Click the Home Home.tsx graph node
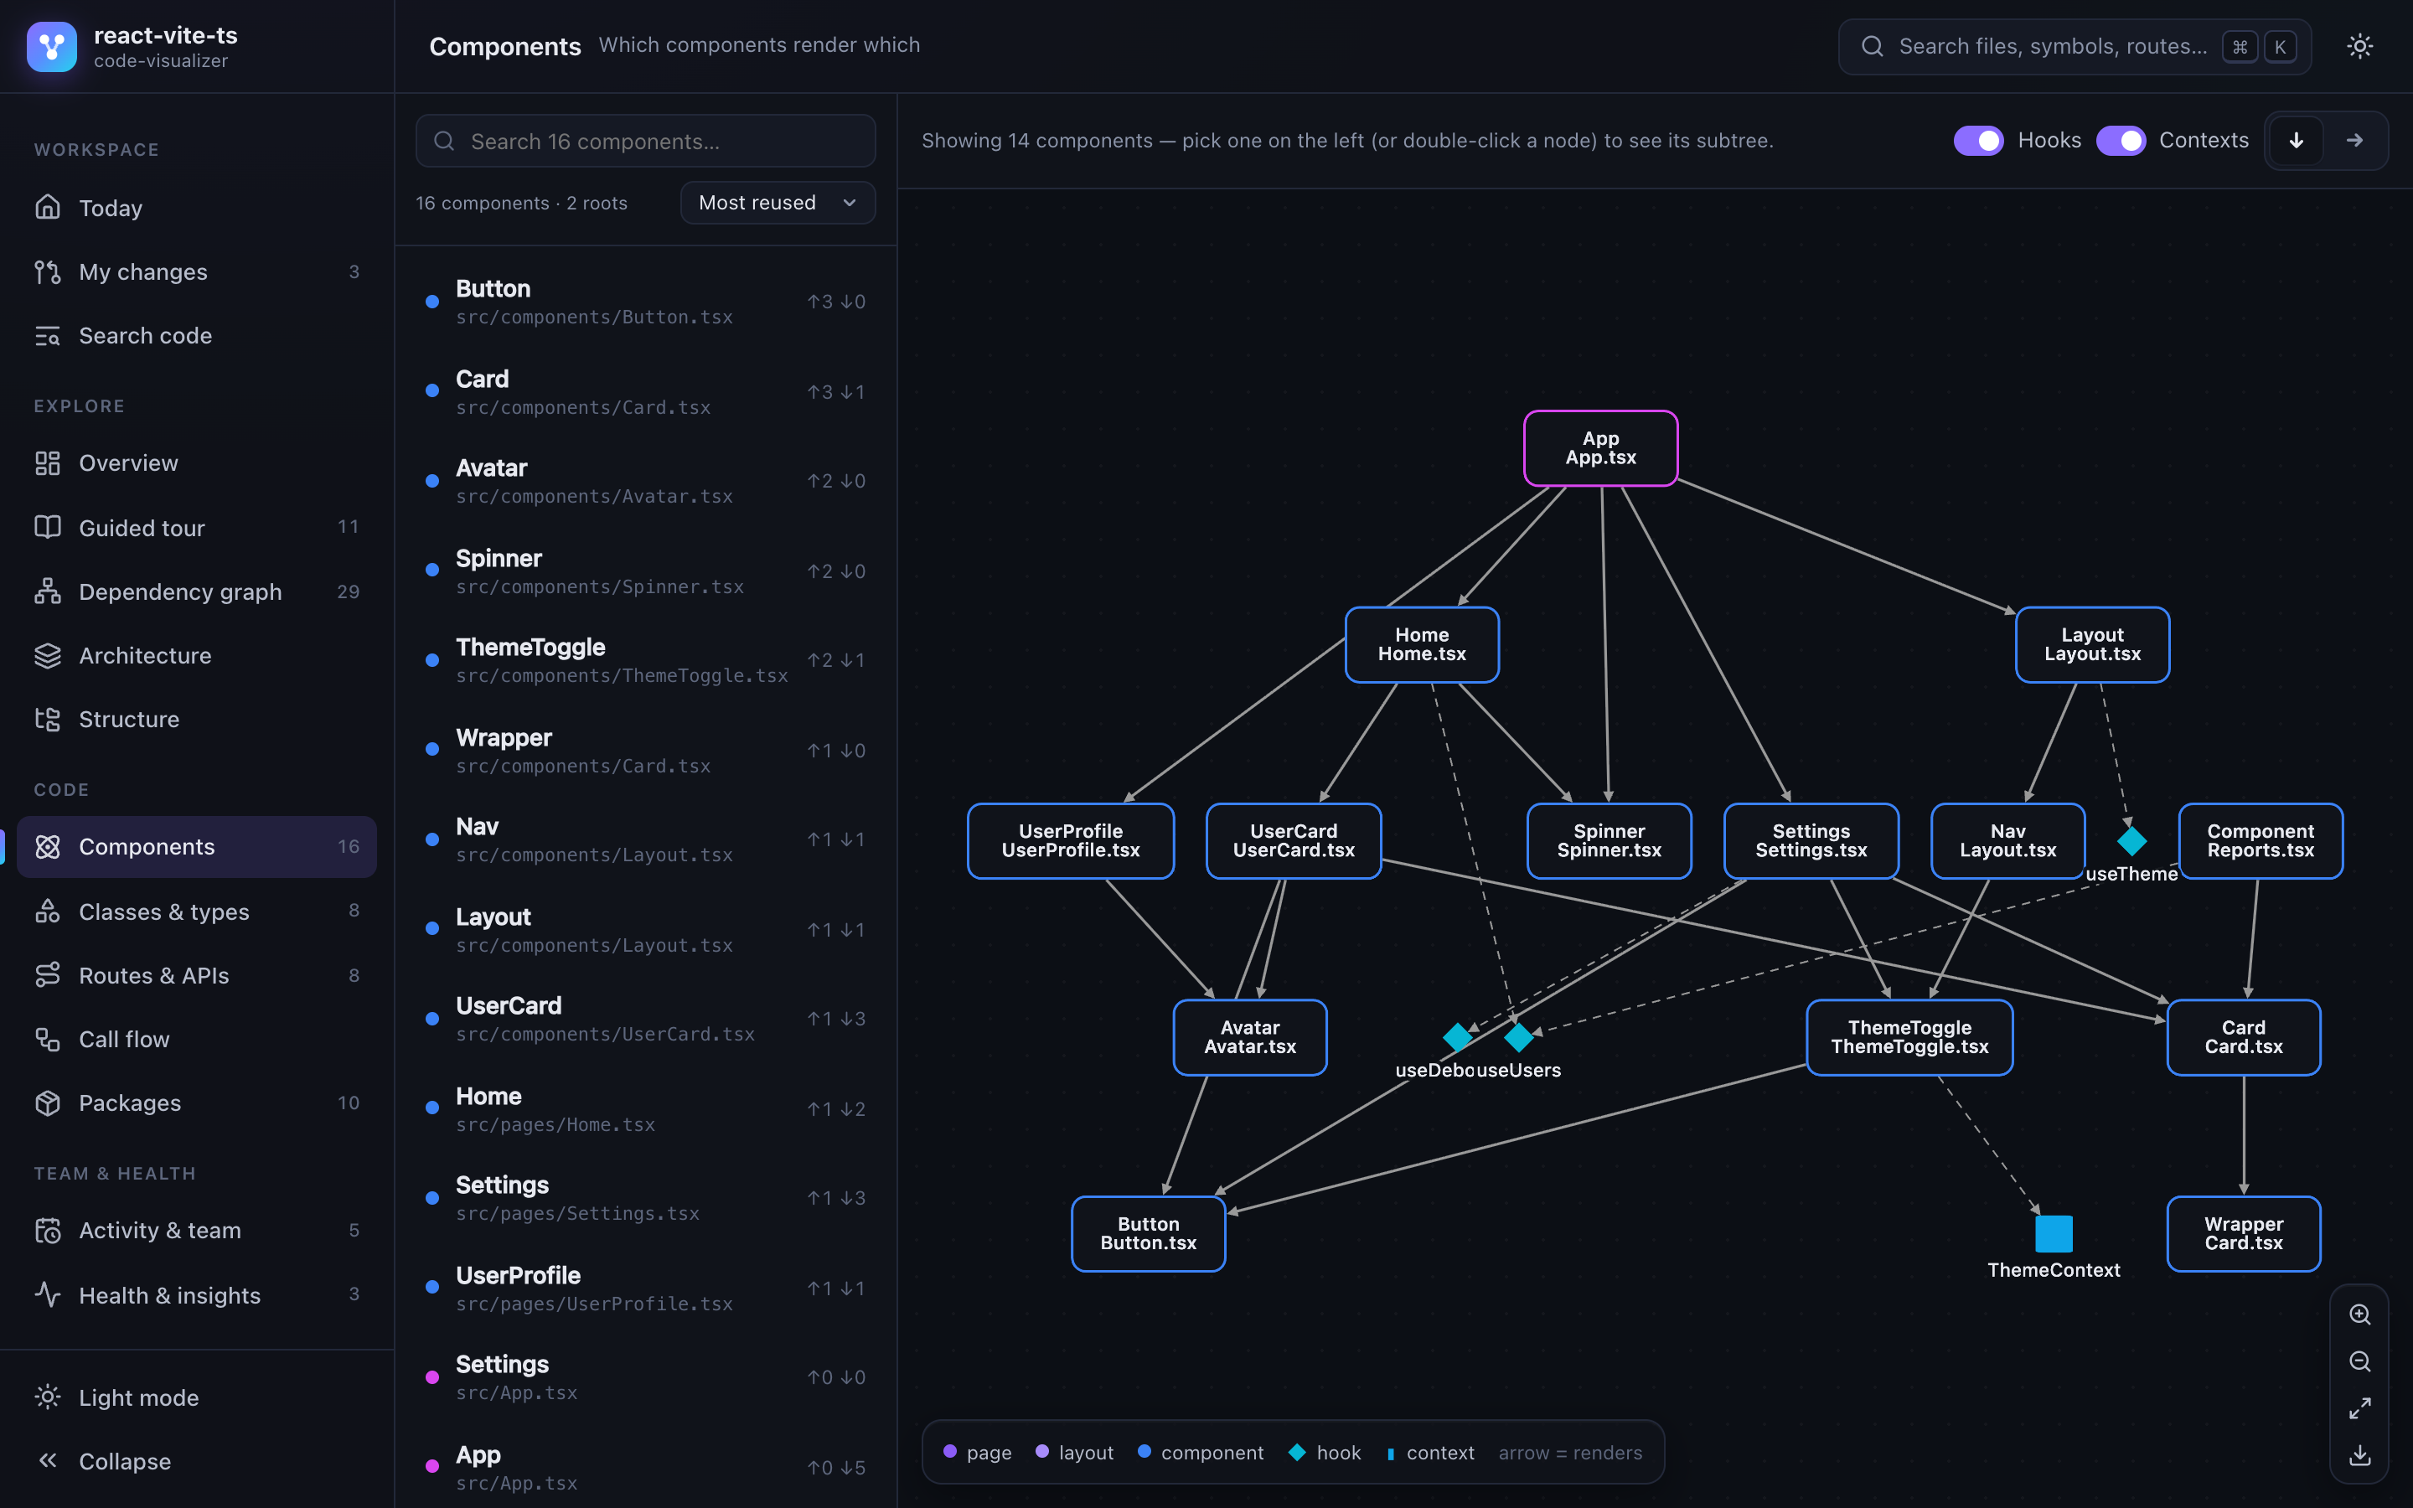The image size is (2413, 1508). (x=1422, y=644)
